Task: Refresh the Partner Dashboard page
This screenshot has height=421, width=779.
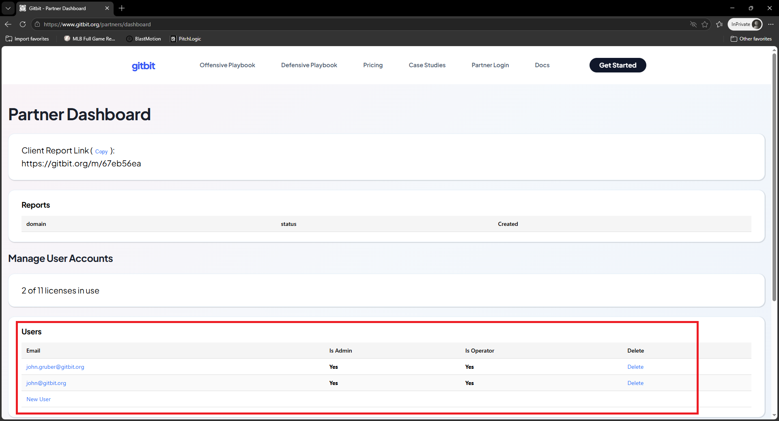Action: (x=23, y=24)
